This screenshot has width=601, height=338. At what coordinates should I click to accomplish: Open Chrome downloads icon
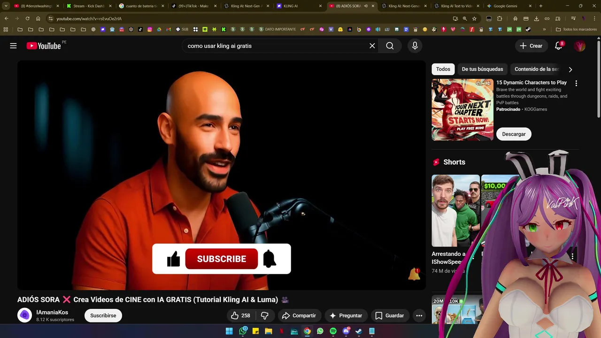click(x=536, y=18)
